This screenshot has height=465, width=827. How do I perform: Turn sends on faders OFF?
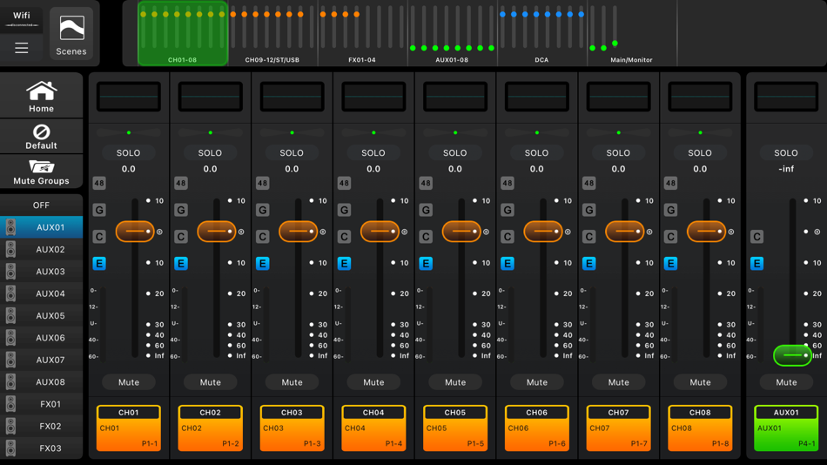[x=41, y=205]
